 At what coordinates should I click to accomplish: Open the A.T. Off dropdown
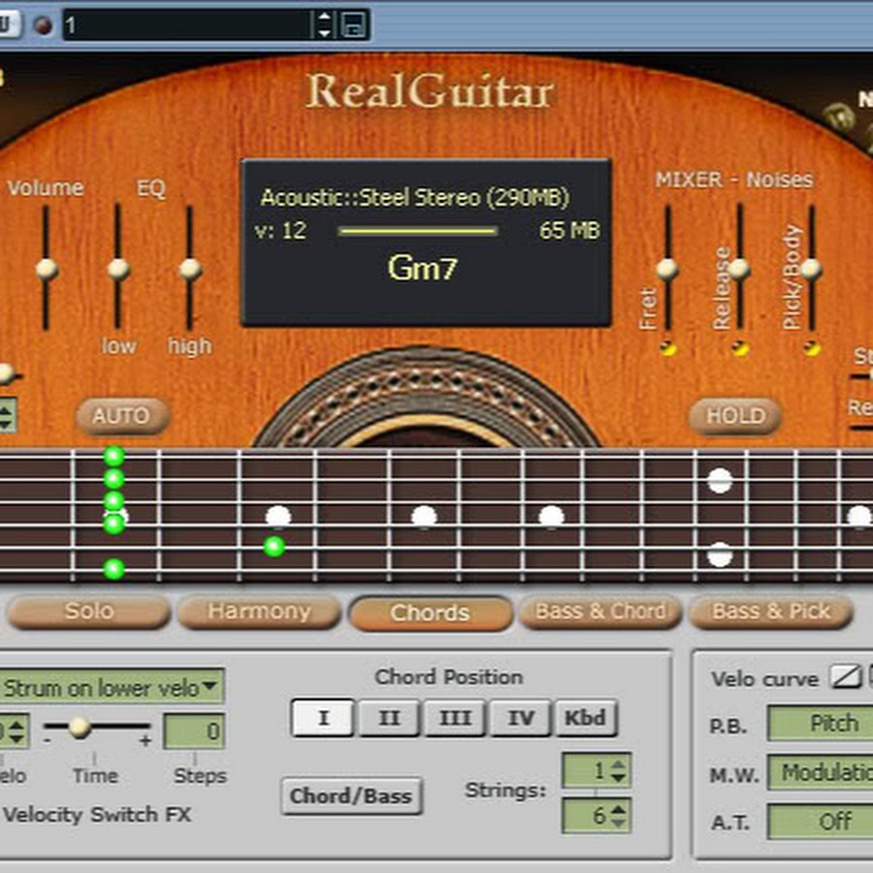(x=820, y=822)
